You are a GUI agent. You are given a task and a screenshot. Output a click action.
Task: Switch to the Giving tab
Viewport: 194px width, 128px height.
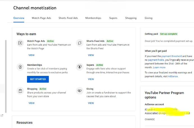148,18
